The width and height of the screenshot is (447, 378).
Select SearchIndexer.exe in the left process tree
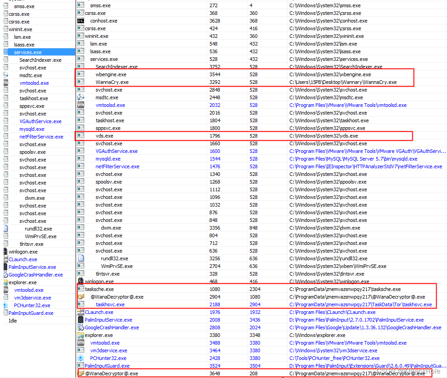pyautogui.click(x=40, y=60)
